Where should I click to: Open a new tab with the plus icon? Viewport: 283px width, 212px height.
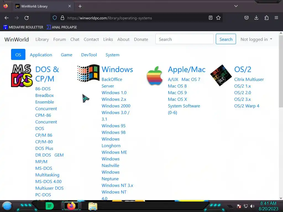point(80,6)
